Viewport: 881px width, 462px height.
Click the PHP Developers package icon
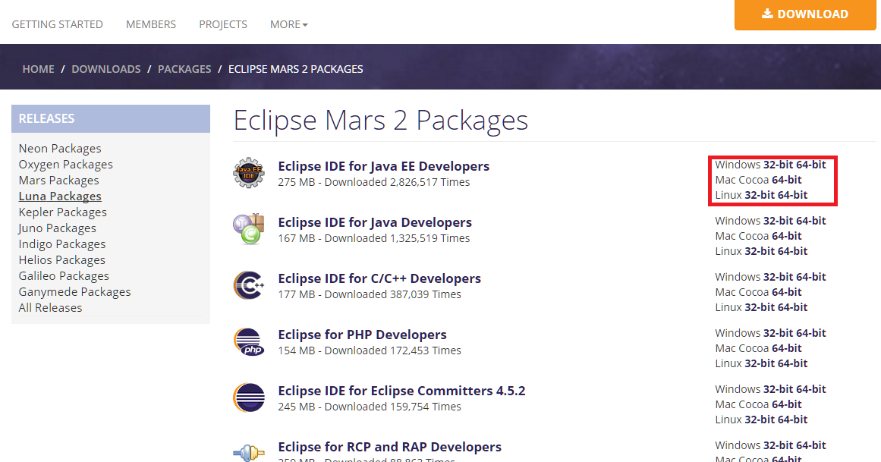click(x=249, y=341)
